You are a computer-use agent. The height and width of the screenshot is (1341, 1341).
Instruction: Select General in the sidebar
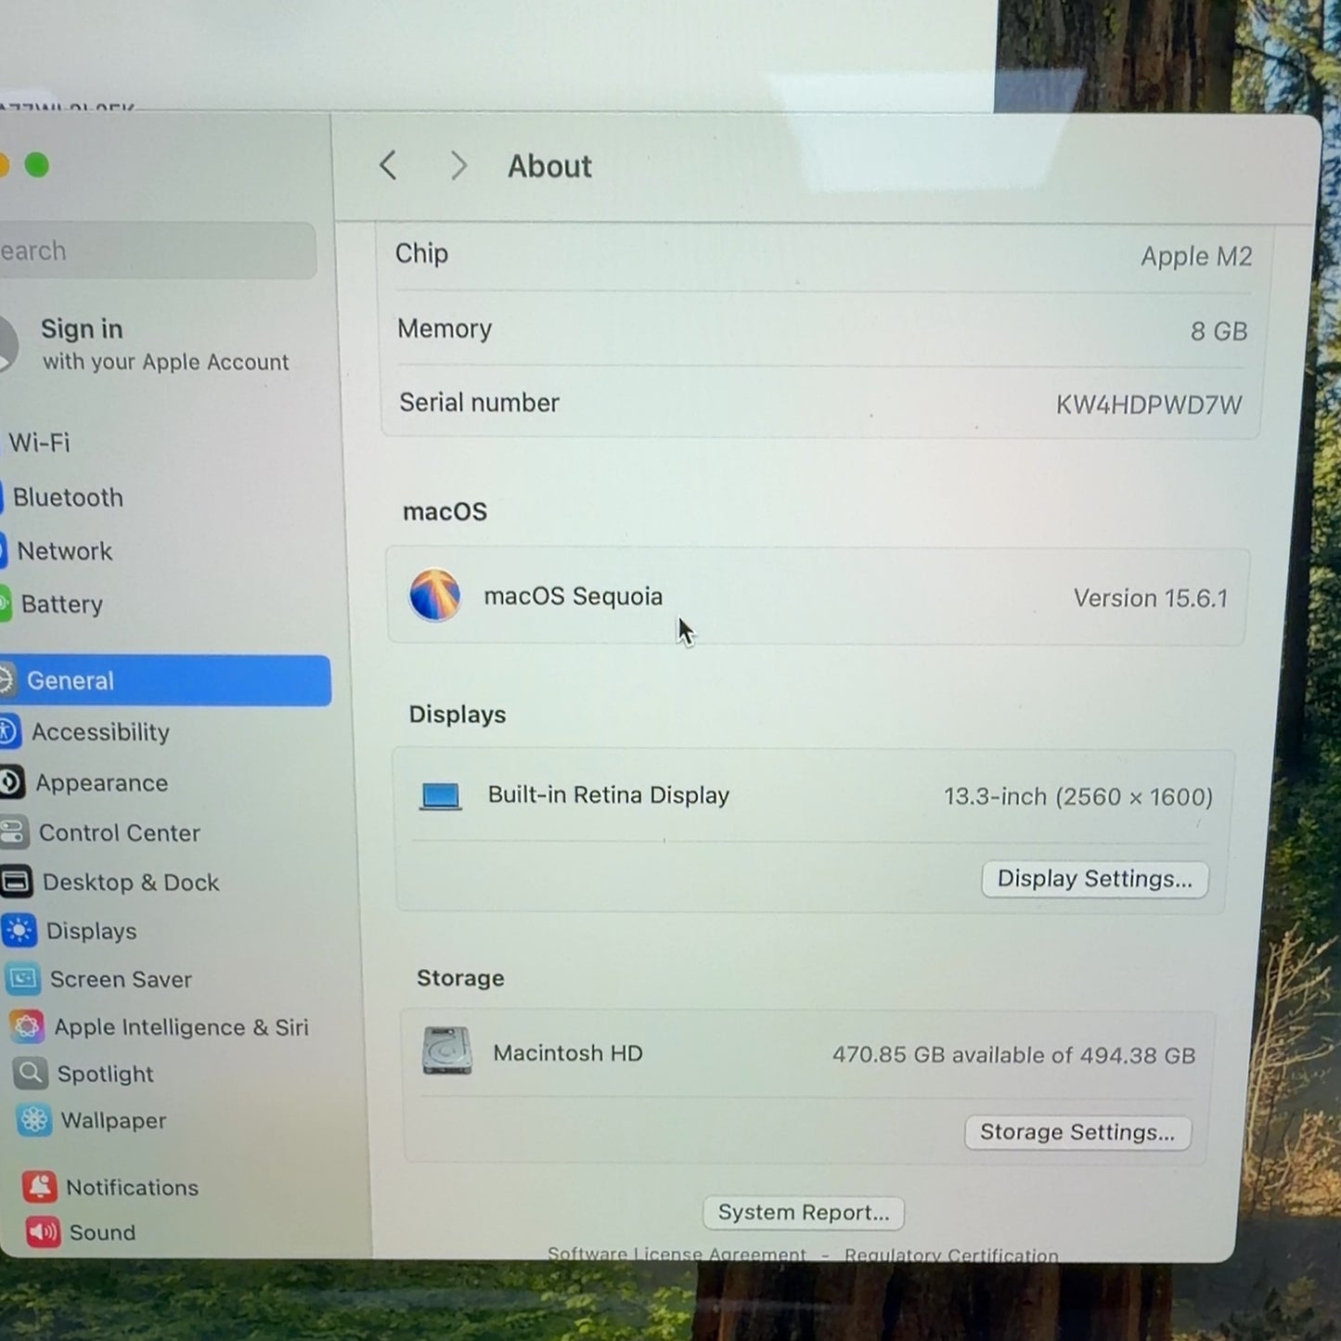click(165, 680)
